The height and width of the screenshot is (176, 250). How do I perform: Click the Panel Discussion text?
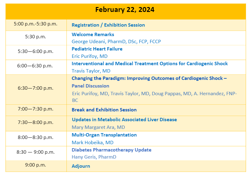pyautogui.click(x=90, y=86)
